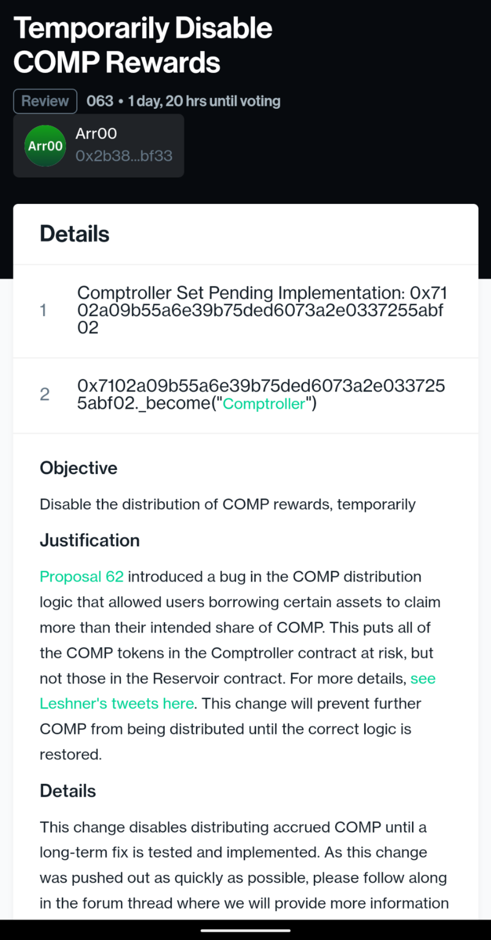Viewport: 491px width, 940px height.
Task: Click the Objective section heading
Action: coord(78,468)
